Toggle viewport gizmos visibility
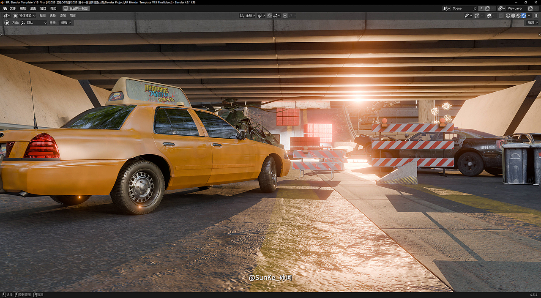This screenshot has height=298, width=541. [x=477, y=16]
